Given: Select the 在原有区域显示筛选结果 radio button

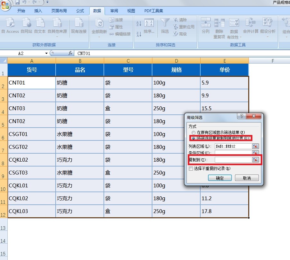Looking at the screenshot, I should [193, 133].
